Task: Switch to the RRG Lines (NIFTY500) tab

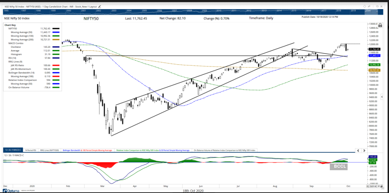Action: click(50, 150)
